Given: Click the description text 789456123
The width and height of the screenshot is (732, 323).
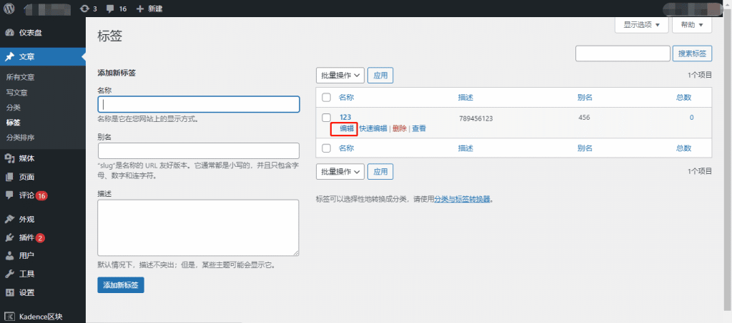Looking at the screenshot, I should [x=475, y=118].
